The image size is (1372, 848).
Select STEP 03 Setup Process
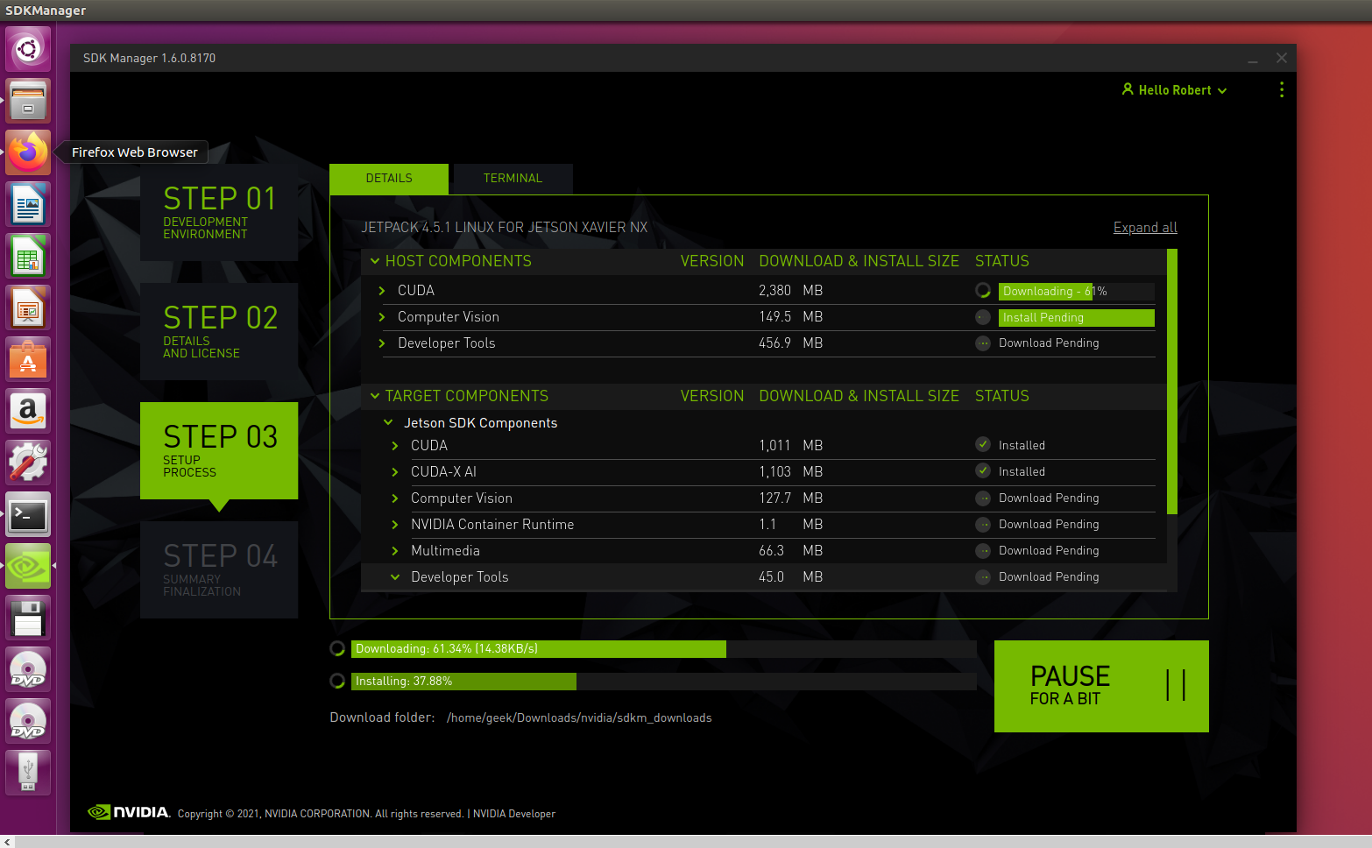point(219,450)
